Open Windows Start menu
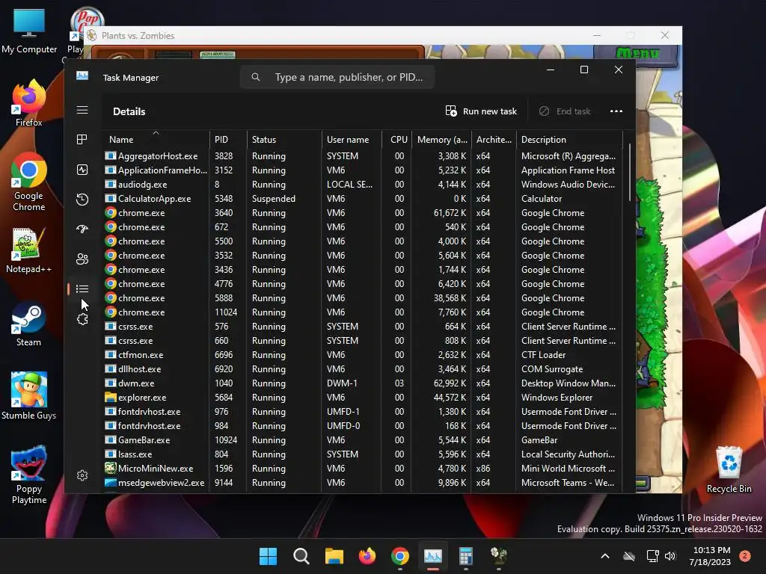Viewport: 766px width, 574px height. tap(269, 556)
